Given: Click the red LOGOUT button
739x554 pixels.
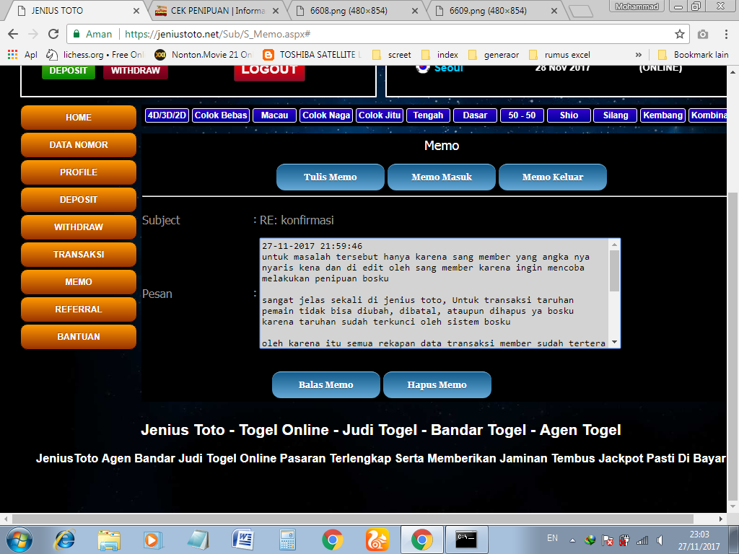Looking at the screenshot, I should 269,70.
